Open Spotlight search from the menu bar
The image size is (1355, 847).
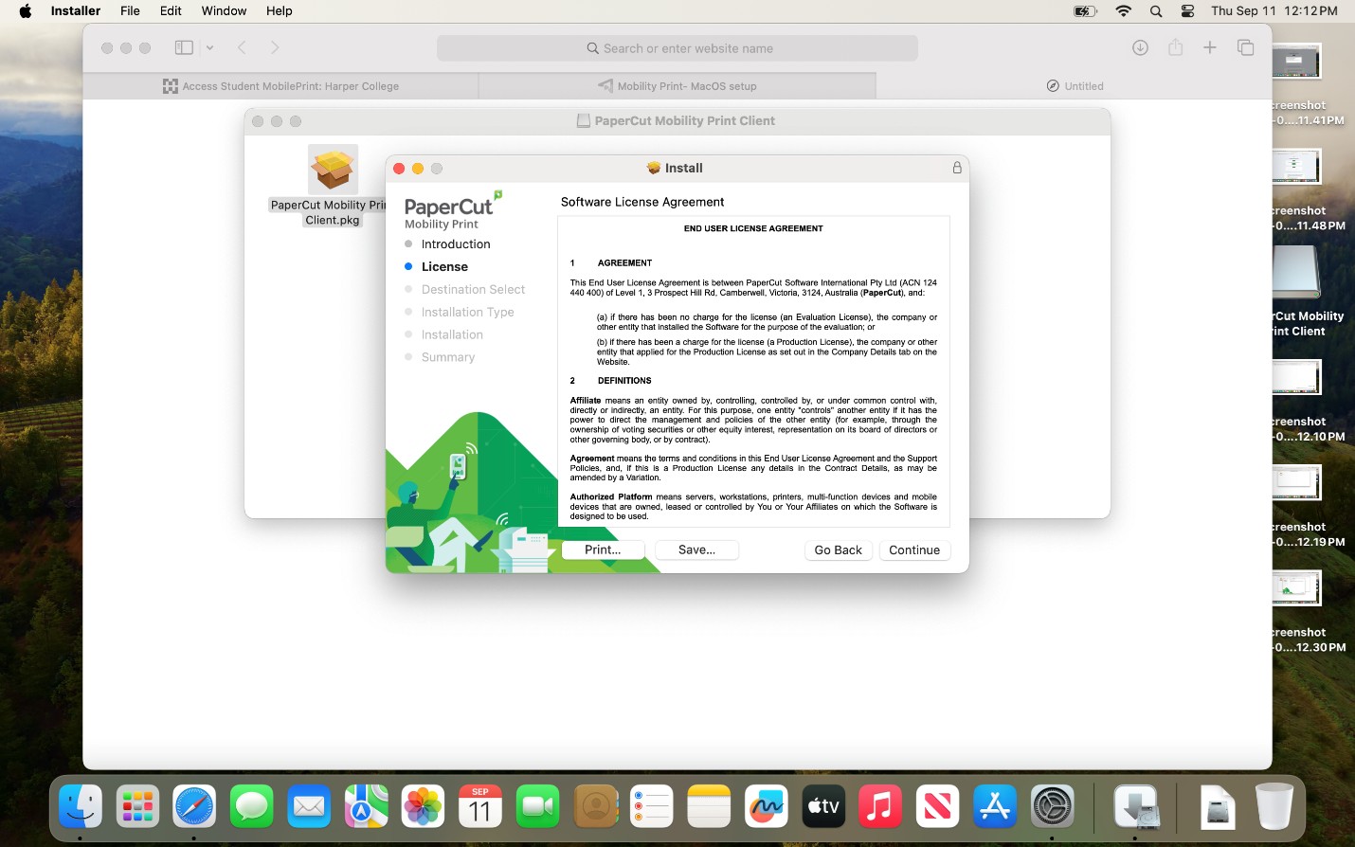1155,11
